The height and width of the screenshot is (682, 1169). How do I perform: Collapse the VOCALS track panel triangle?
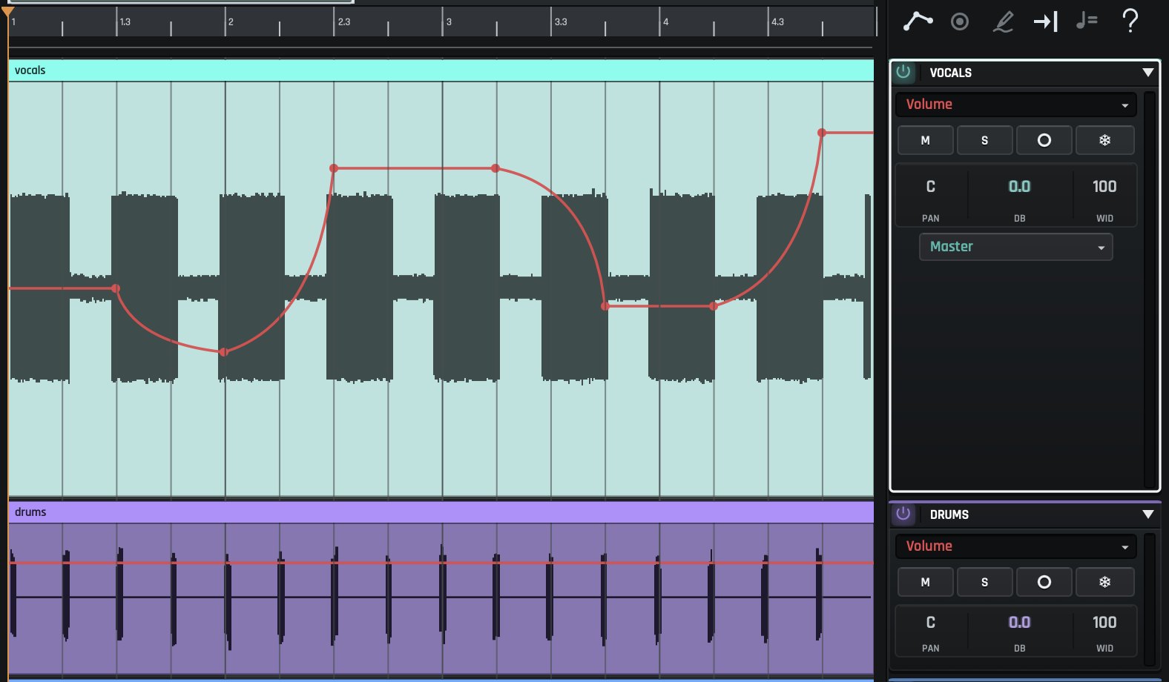[x=1148, y=73]
